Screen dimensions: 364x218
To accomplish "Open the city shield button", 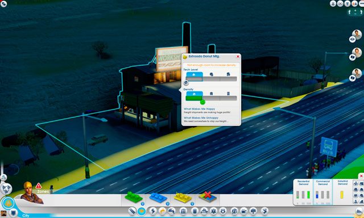I will click(13, 212).
